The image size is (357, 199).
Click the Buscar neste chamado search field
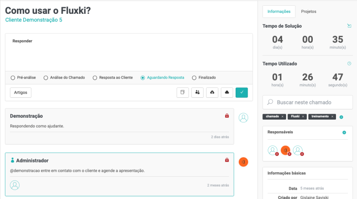point(308,102)
